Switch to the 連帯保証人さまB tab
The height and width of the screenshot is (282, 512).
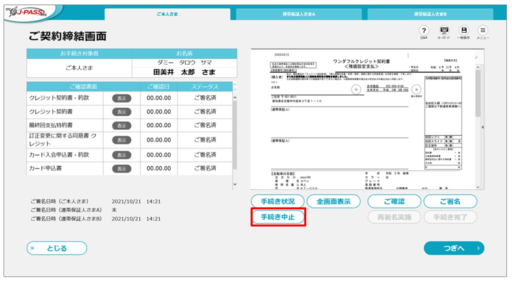coord(430,14)
